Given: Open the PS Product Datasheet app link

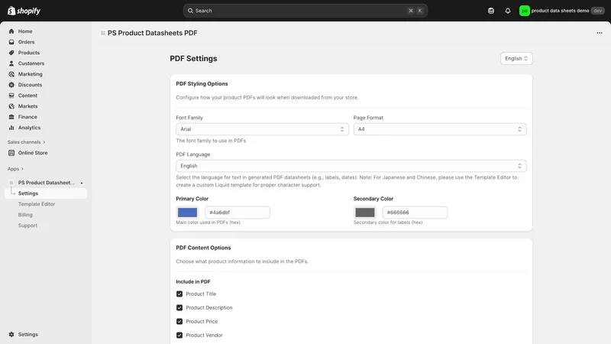Looking at the screenshot, I should (x=46, y=183).
